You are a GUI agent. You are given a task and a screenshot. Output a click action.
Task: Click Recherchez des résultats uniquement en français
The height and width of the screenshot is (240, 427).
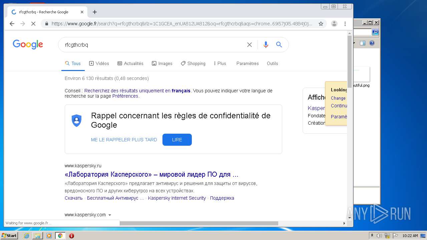137,91
